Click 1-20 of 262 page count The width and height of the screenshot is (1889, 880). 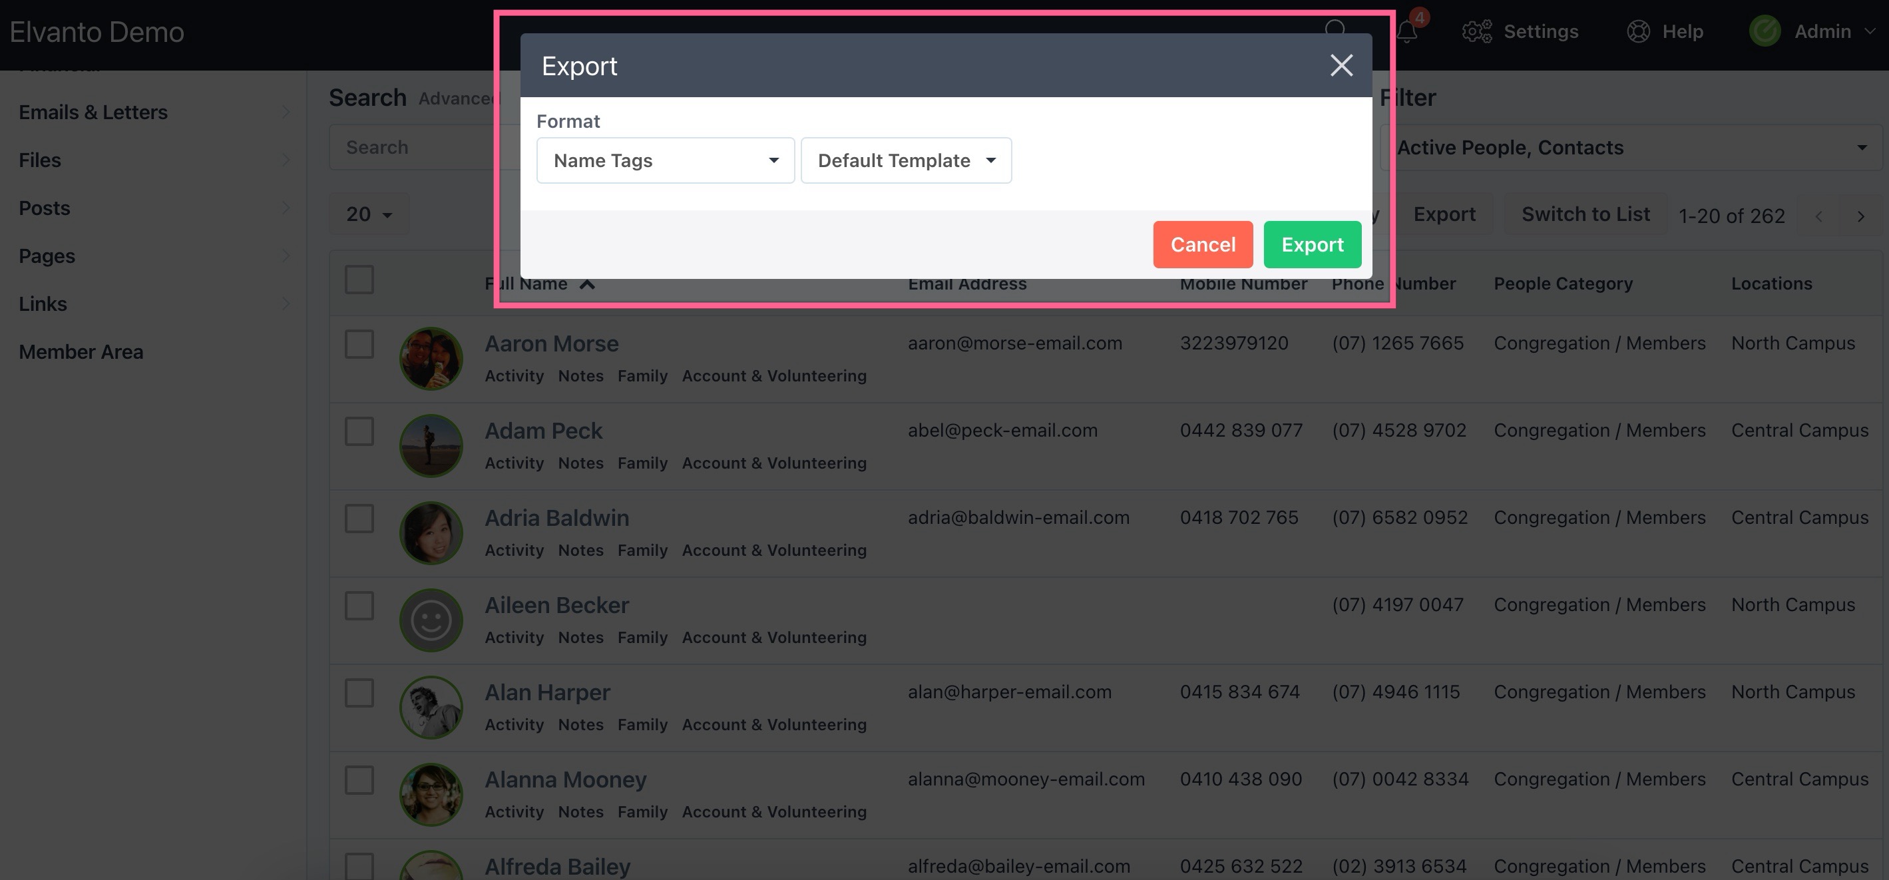[x=1731, y=216]
